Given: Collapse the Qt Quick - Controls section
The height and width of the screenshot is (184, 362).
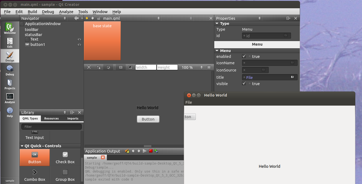Looking at the screenshot, I should (22, 146).
